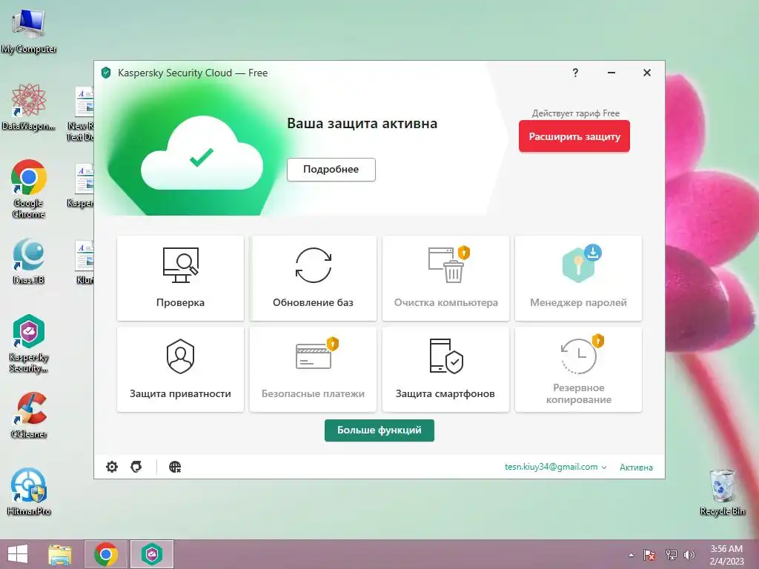Click the Действует тариф Free text
The height and width of the screenshot is (569, 759).
click(575, 113)
